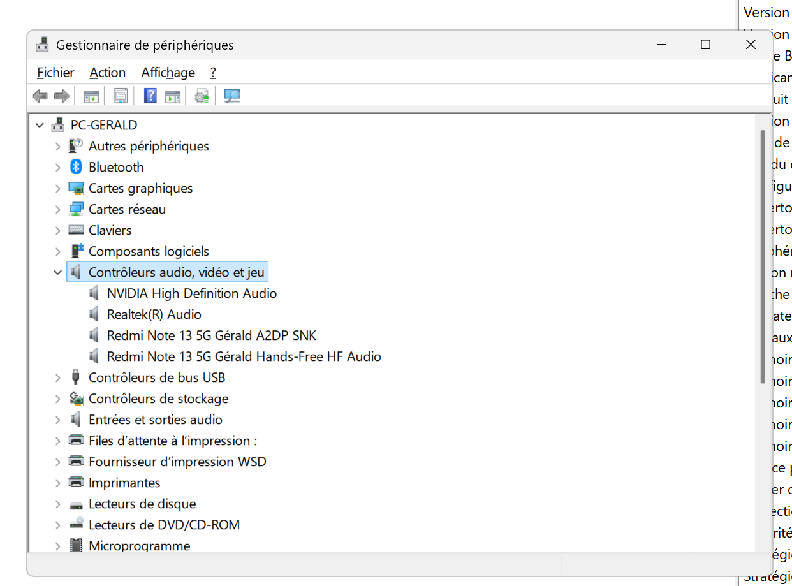The width and height of the screenshot is (792, 586).
Task: Select Redmi Note 13 5G Gérald A2DP SNK
Action: point(212,335)
